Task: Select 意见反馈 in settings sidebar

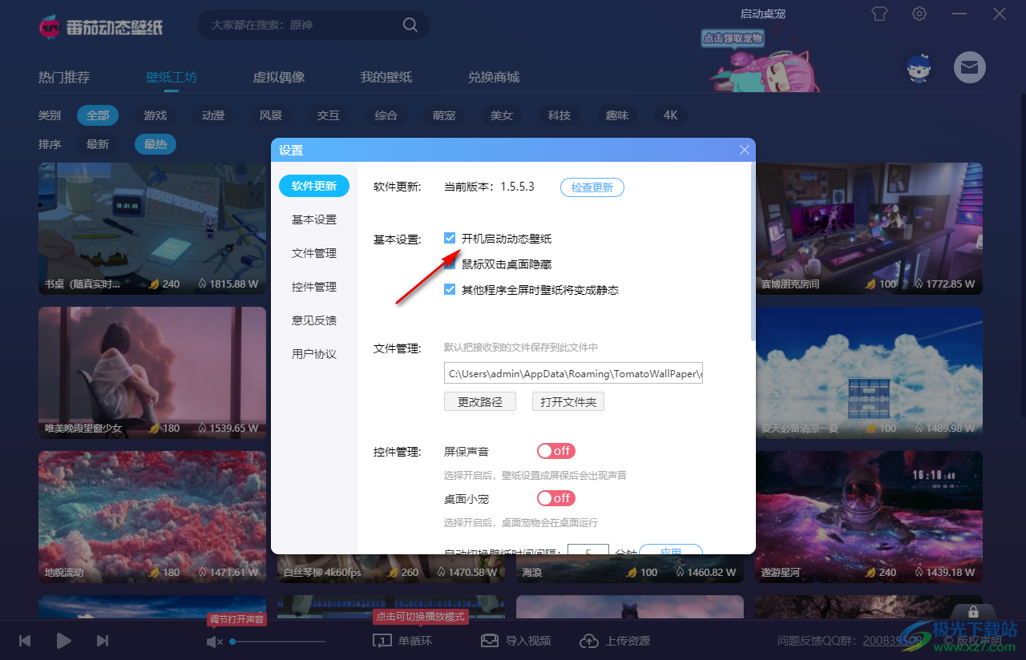Action: (314, 320)
